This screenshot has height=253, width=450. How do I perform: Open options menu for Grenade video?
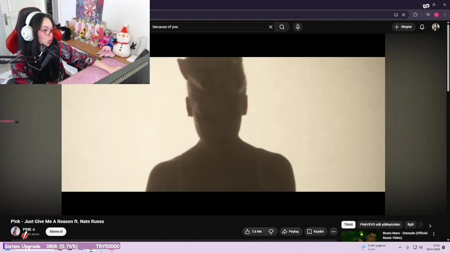click(434, 234)
